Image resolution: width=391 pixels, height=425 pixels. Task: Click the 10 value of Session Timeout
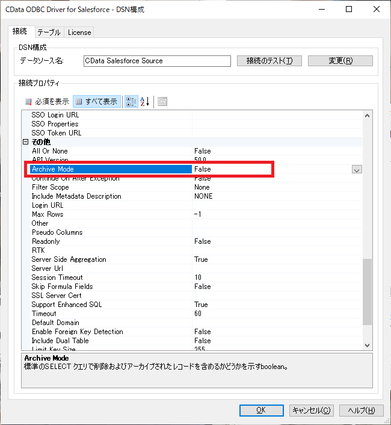click(198, 278)
